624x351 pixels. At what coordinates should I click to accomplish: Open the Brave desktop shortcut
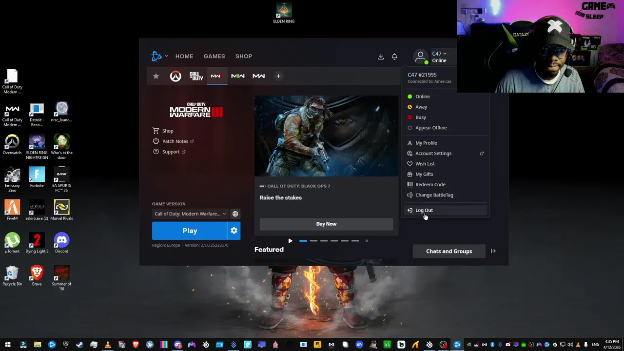tap(37, 275)
